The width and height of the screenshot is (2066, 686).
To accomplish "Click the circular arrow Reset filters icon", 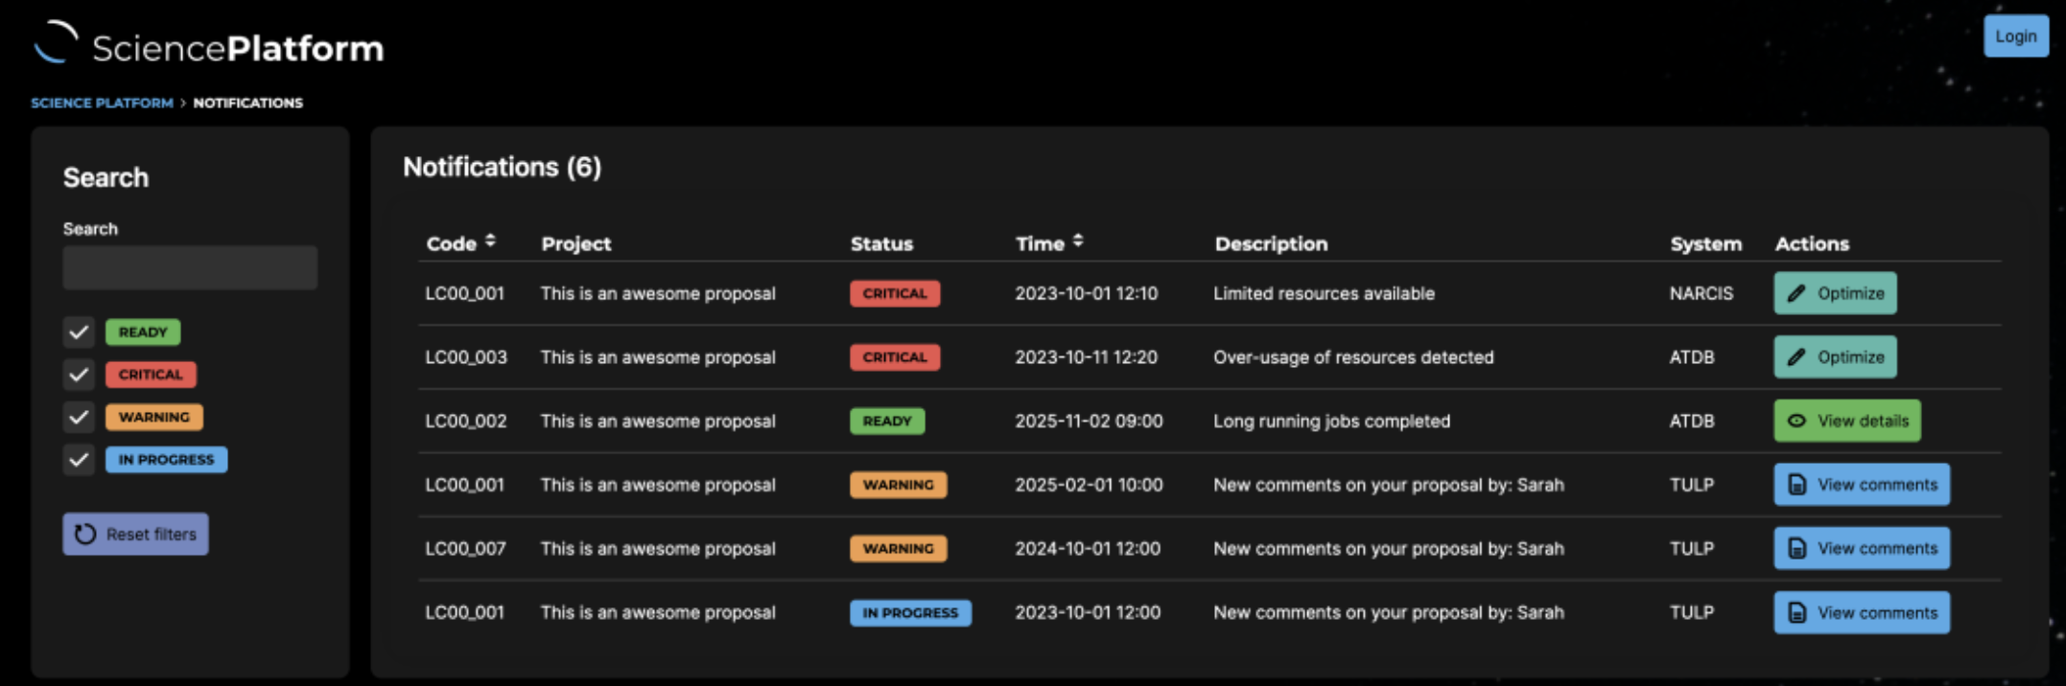I will pyautogui.click(x=85, y=534).
